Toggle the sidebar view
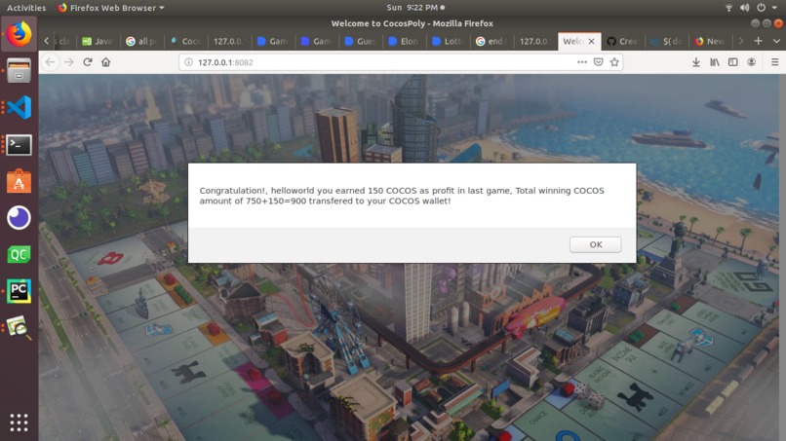 tap(733, 62)
